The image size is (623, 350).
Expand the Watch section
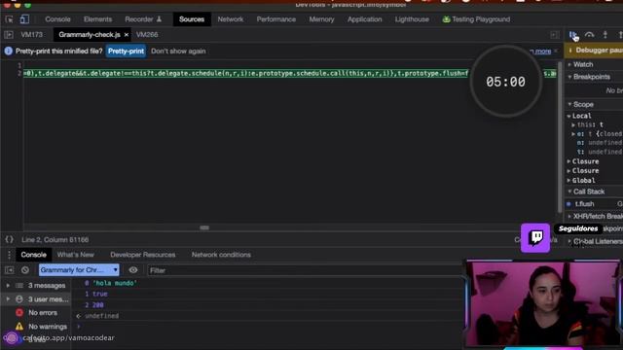[x=583, y=64]
